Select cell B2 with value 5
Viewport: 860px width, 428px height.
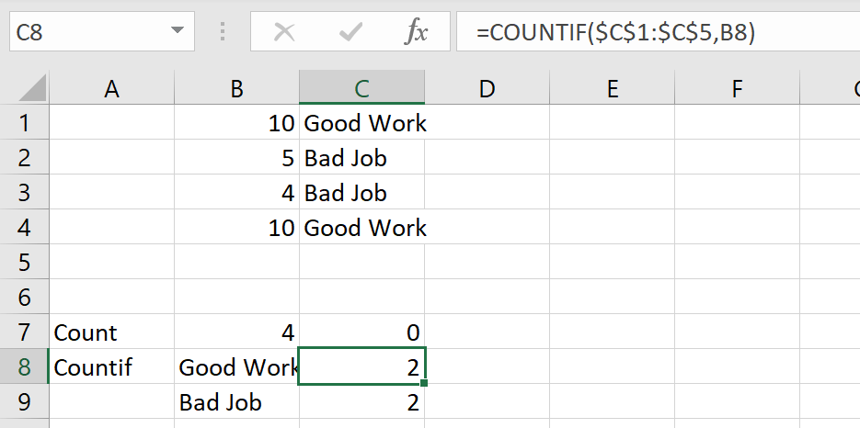coord(237,157)
